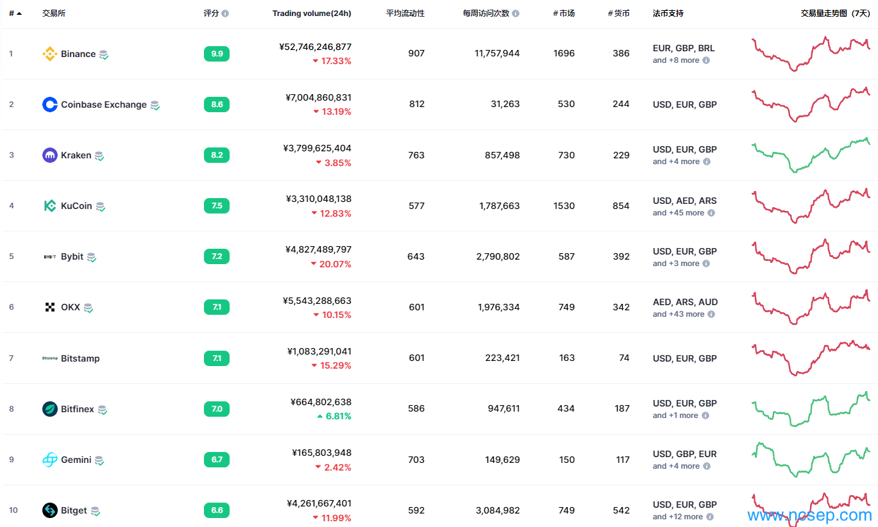Click the Bybit logo icon

tap(50, 256)
